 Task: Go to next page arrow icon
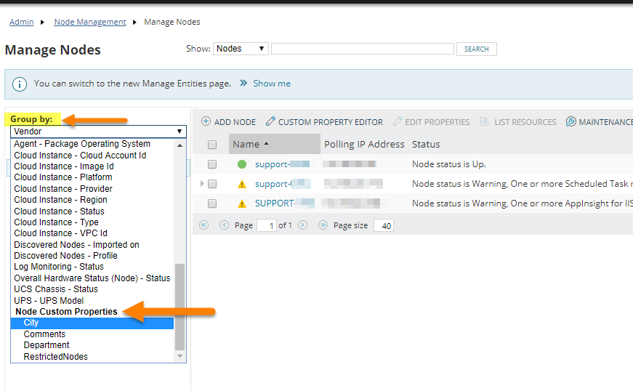click(x=303, y=225)
